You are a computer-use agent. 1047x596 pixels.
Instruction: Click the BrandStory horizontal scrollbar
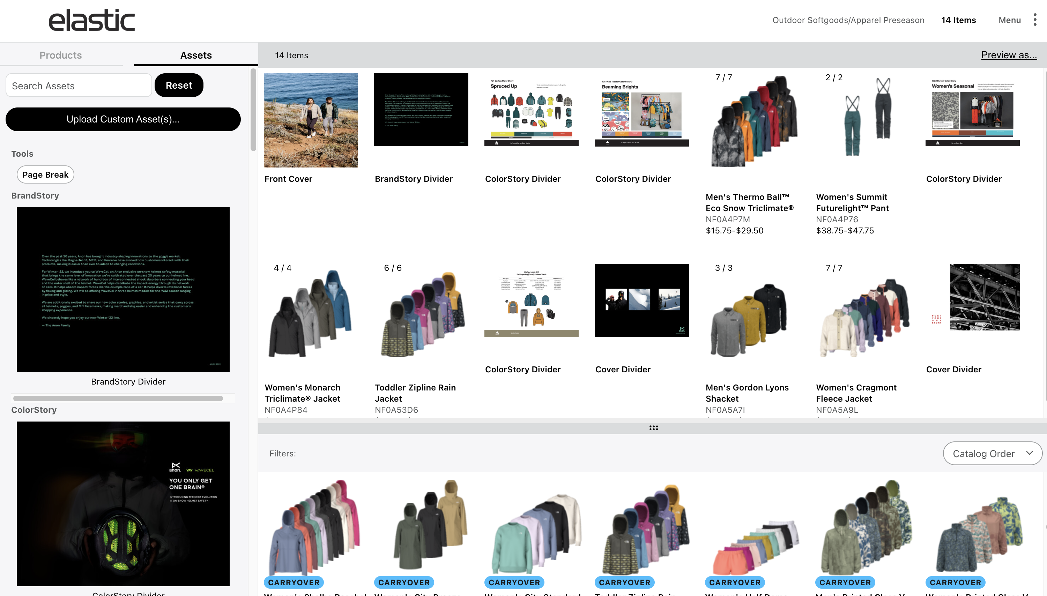118,398
